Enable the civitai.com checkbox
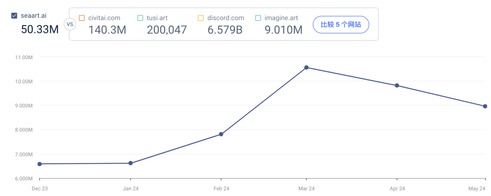 coord(82,18)
